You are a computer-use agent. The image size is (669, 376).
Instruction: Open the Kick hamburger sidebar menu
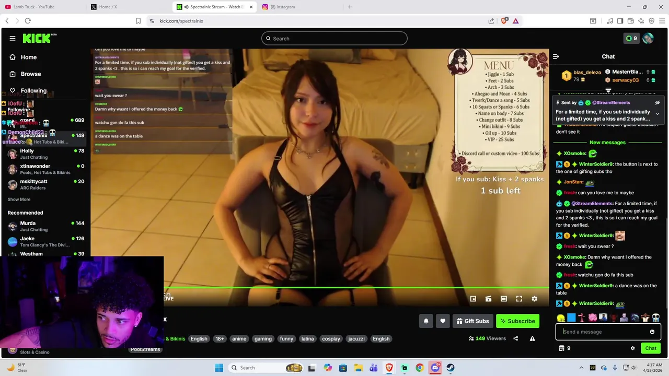[12, 38]
